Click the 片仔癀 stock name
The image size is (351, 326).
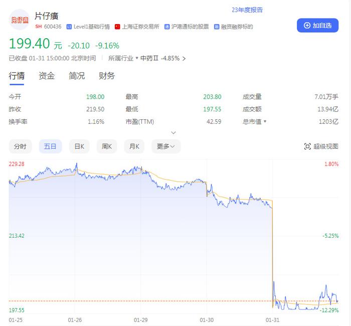[x=46, y=16]
